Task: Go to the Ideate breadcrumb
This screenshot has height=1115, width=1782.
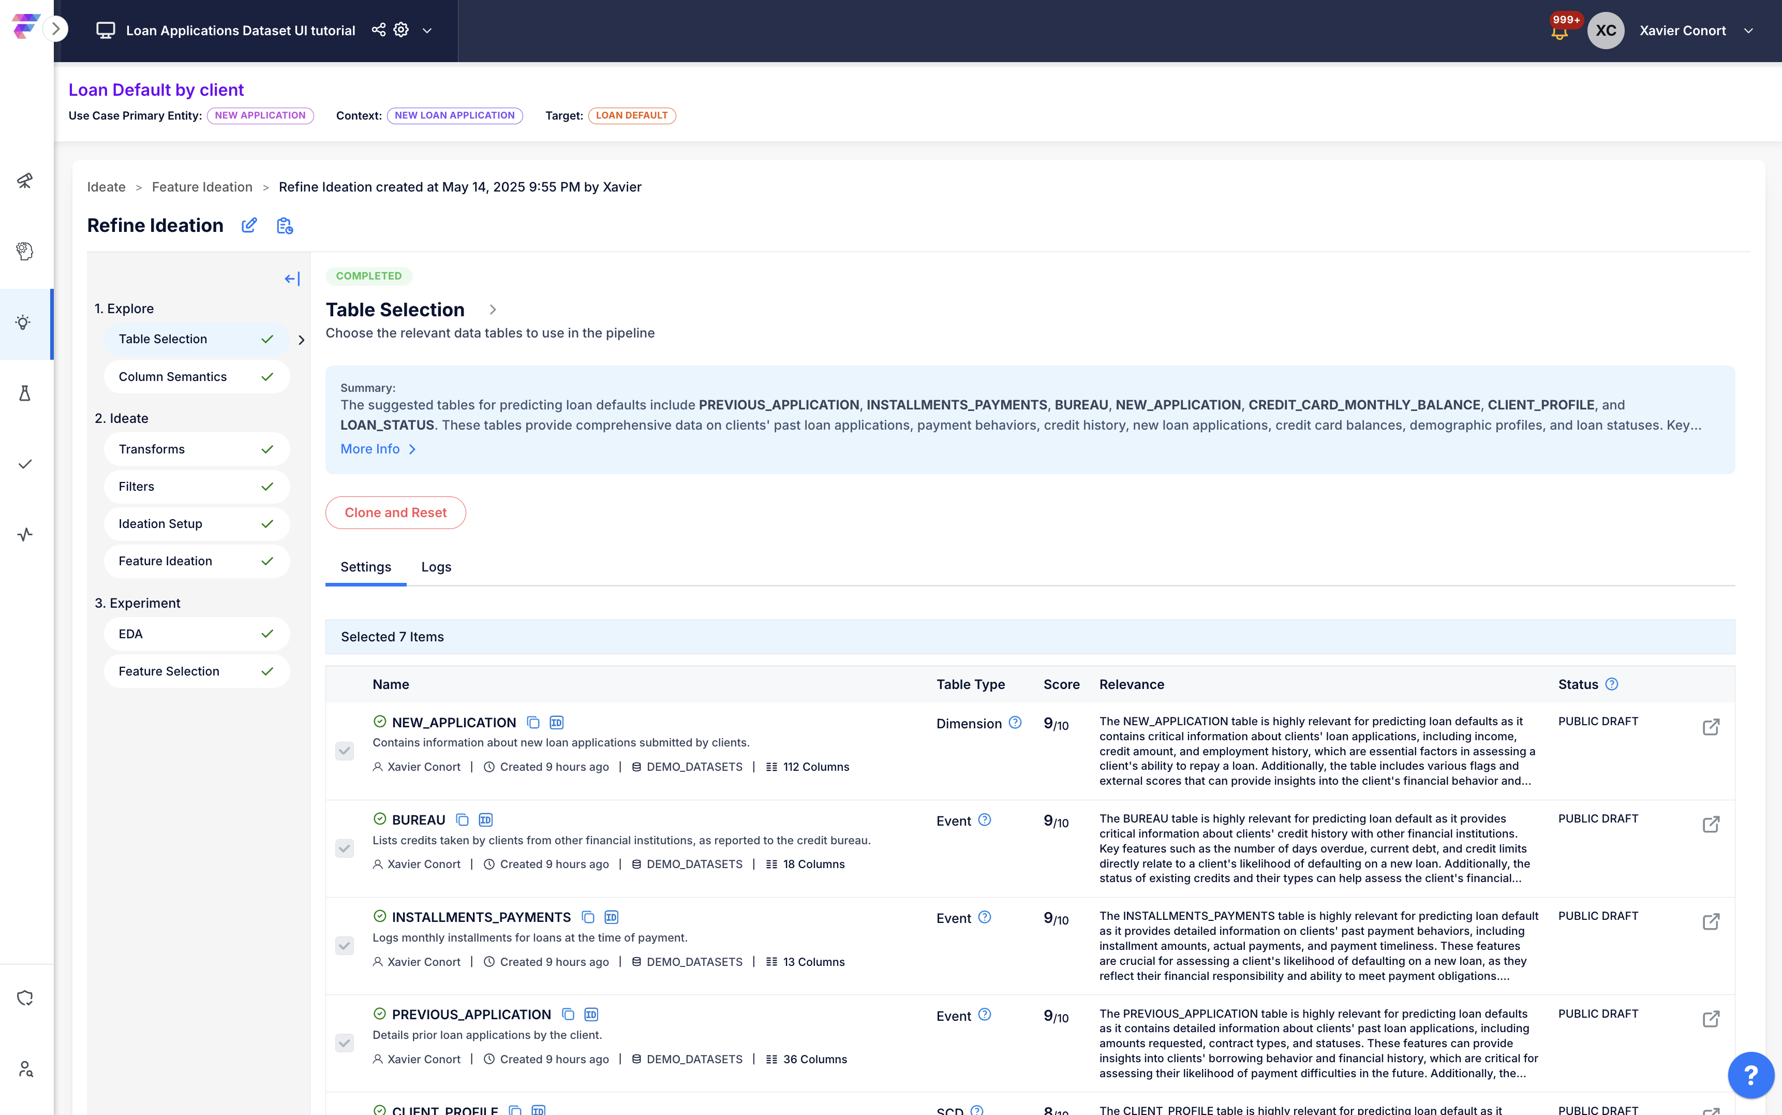Action: 106,186
